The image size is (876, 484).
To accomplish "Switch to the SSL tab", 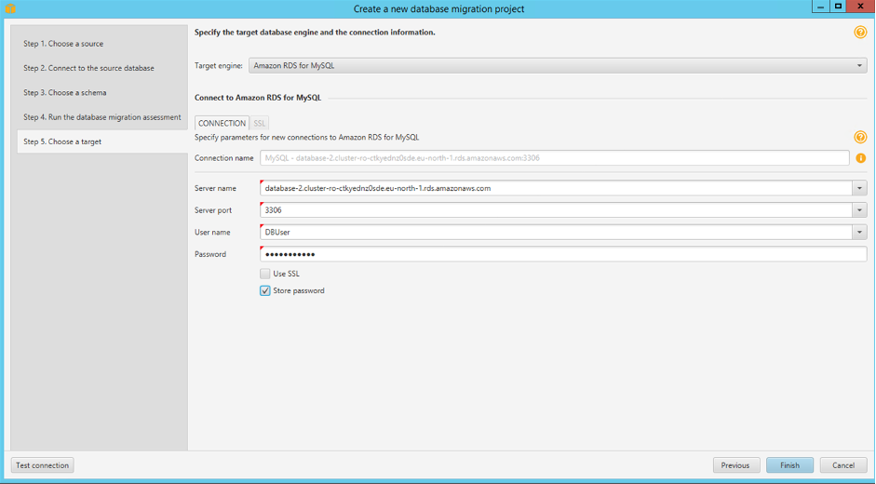I will pos(259,123).
